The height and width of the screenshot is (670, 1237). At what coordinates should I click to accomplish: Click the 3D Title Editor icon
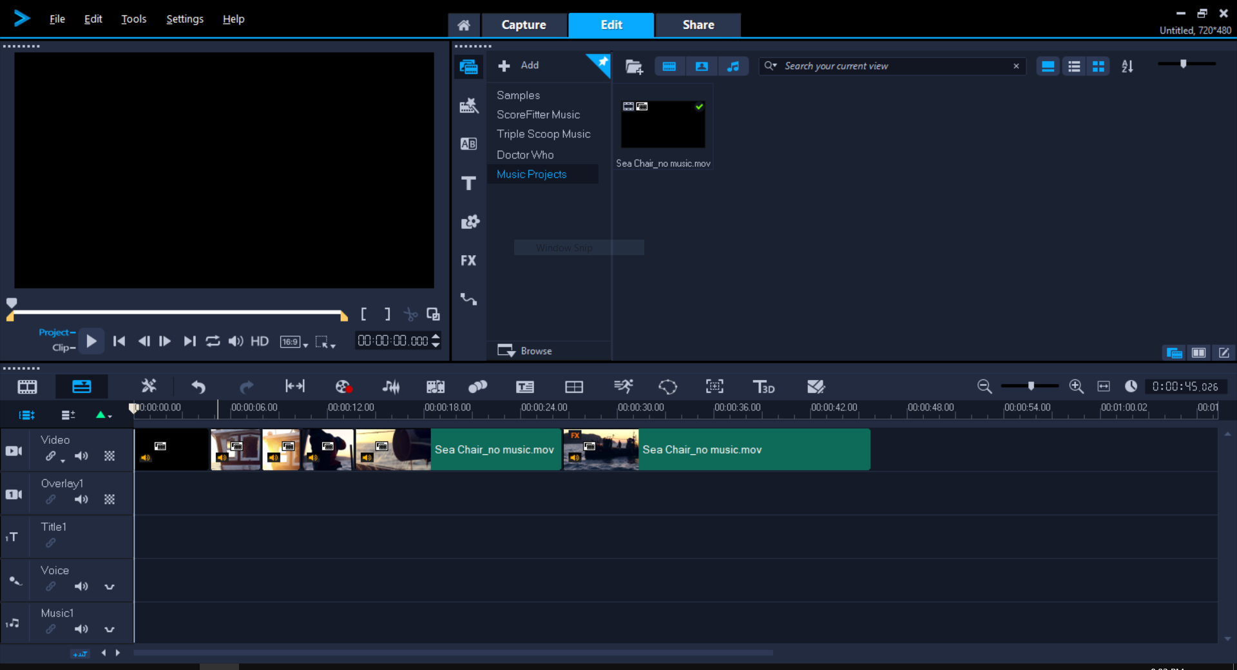click(x=763, y=387)
